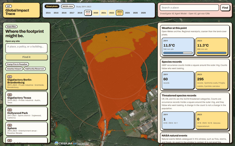Open the Gigafactory Texas case file
Image resolution: width=235 pixels, height=146 pixels.
click(x=27, y=98)
